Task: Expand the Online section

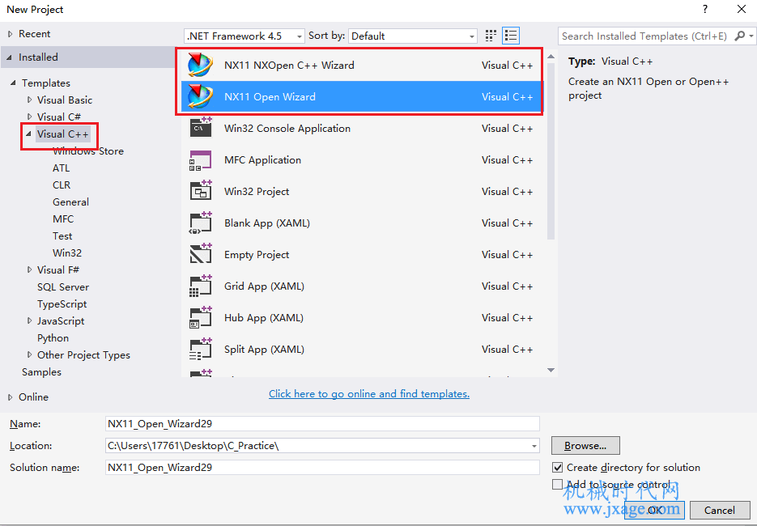Action: [x=11, y=397]
